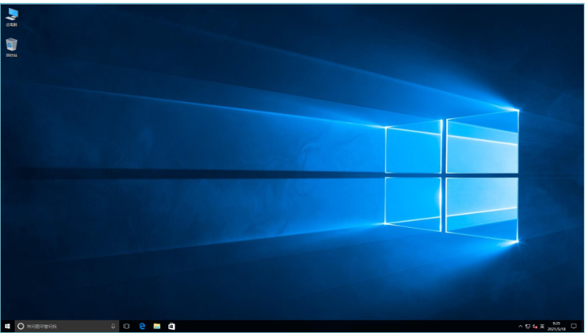Open the network status tray icon
Screen dimensions: 586x333
(x=528, y=326)
